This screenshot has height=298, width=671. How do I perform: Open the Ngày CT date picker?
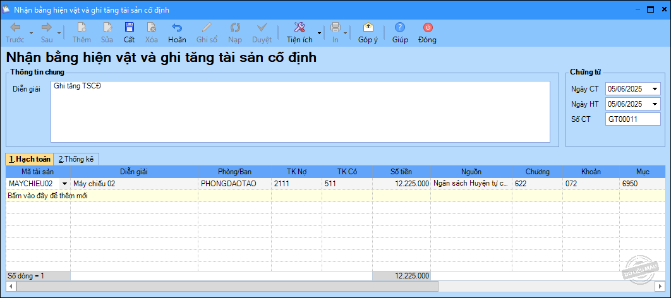tap(655, 90)
